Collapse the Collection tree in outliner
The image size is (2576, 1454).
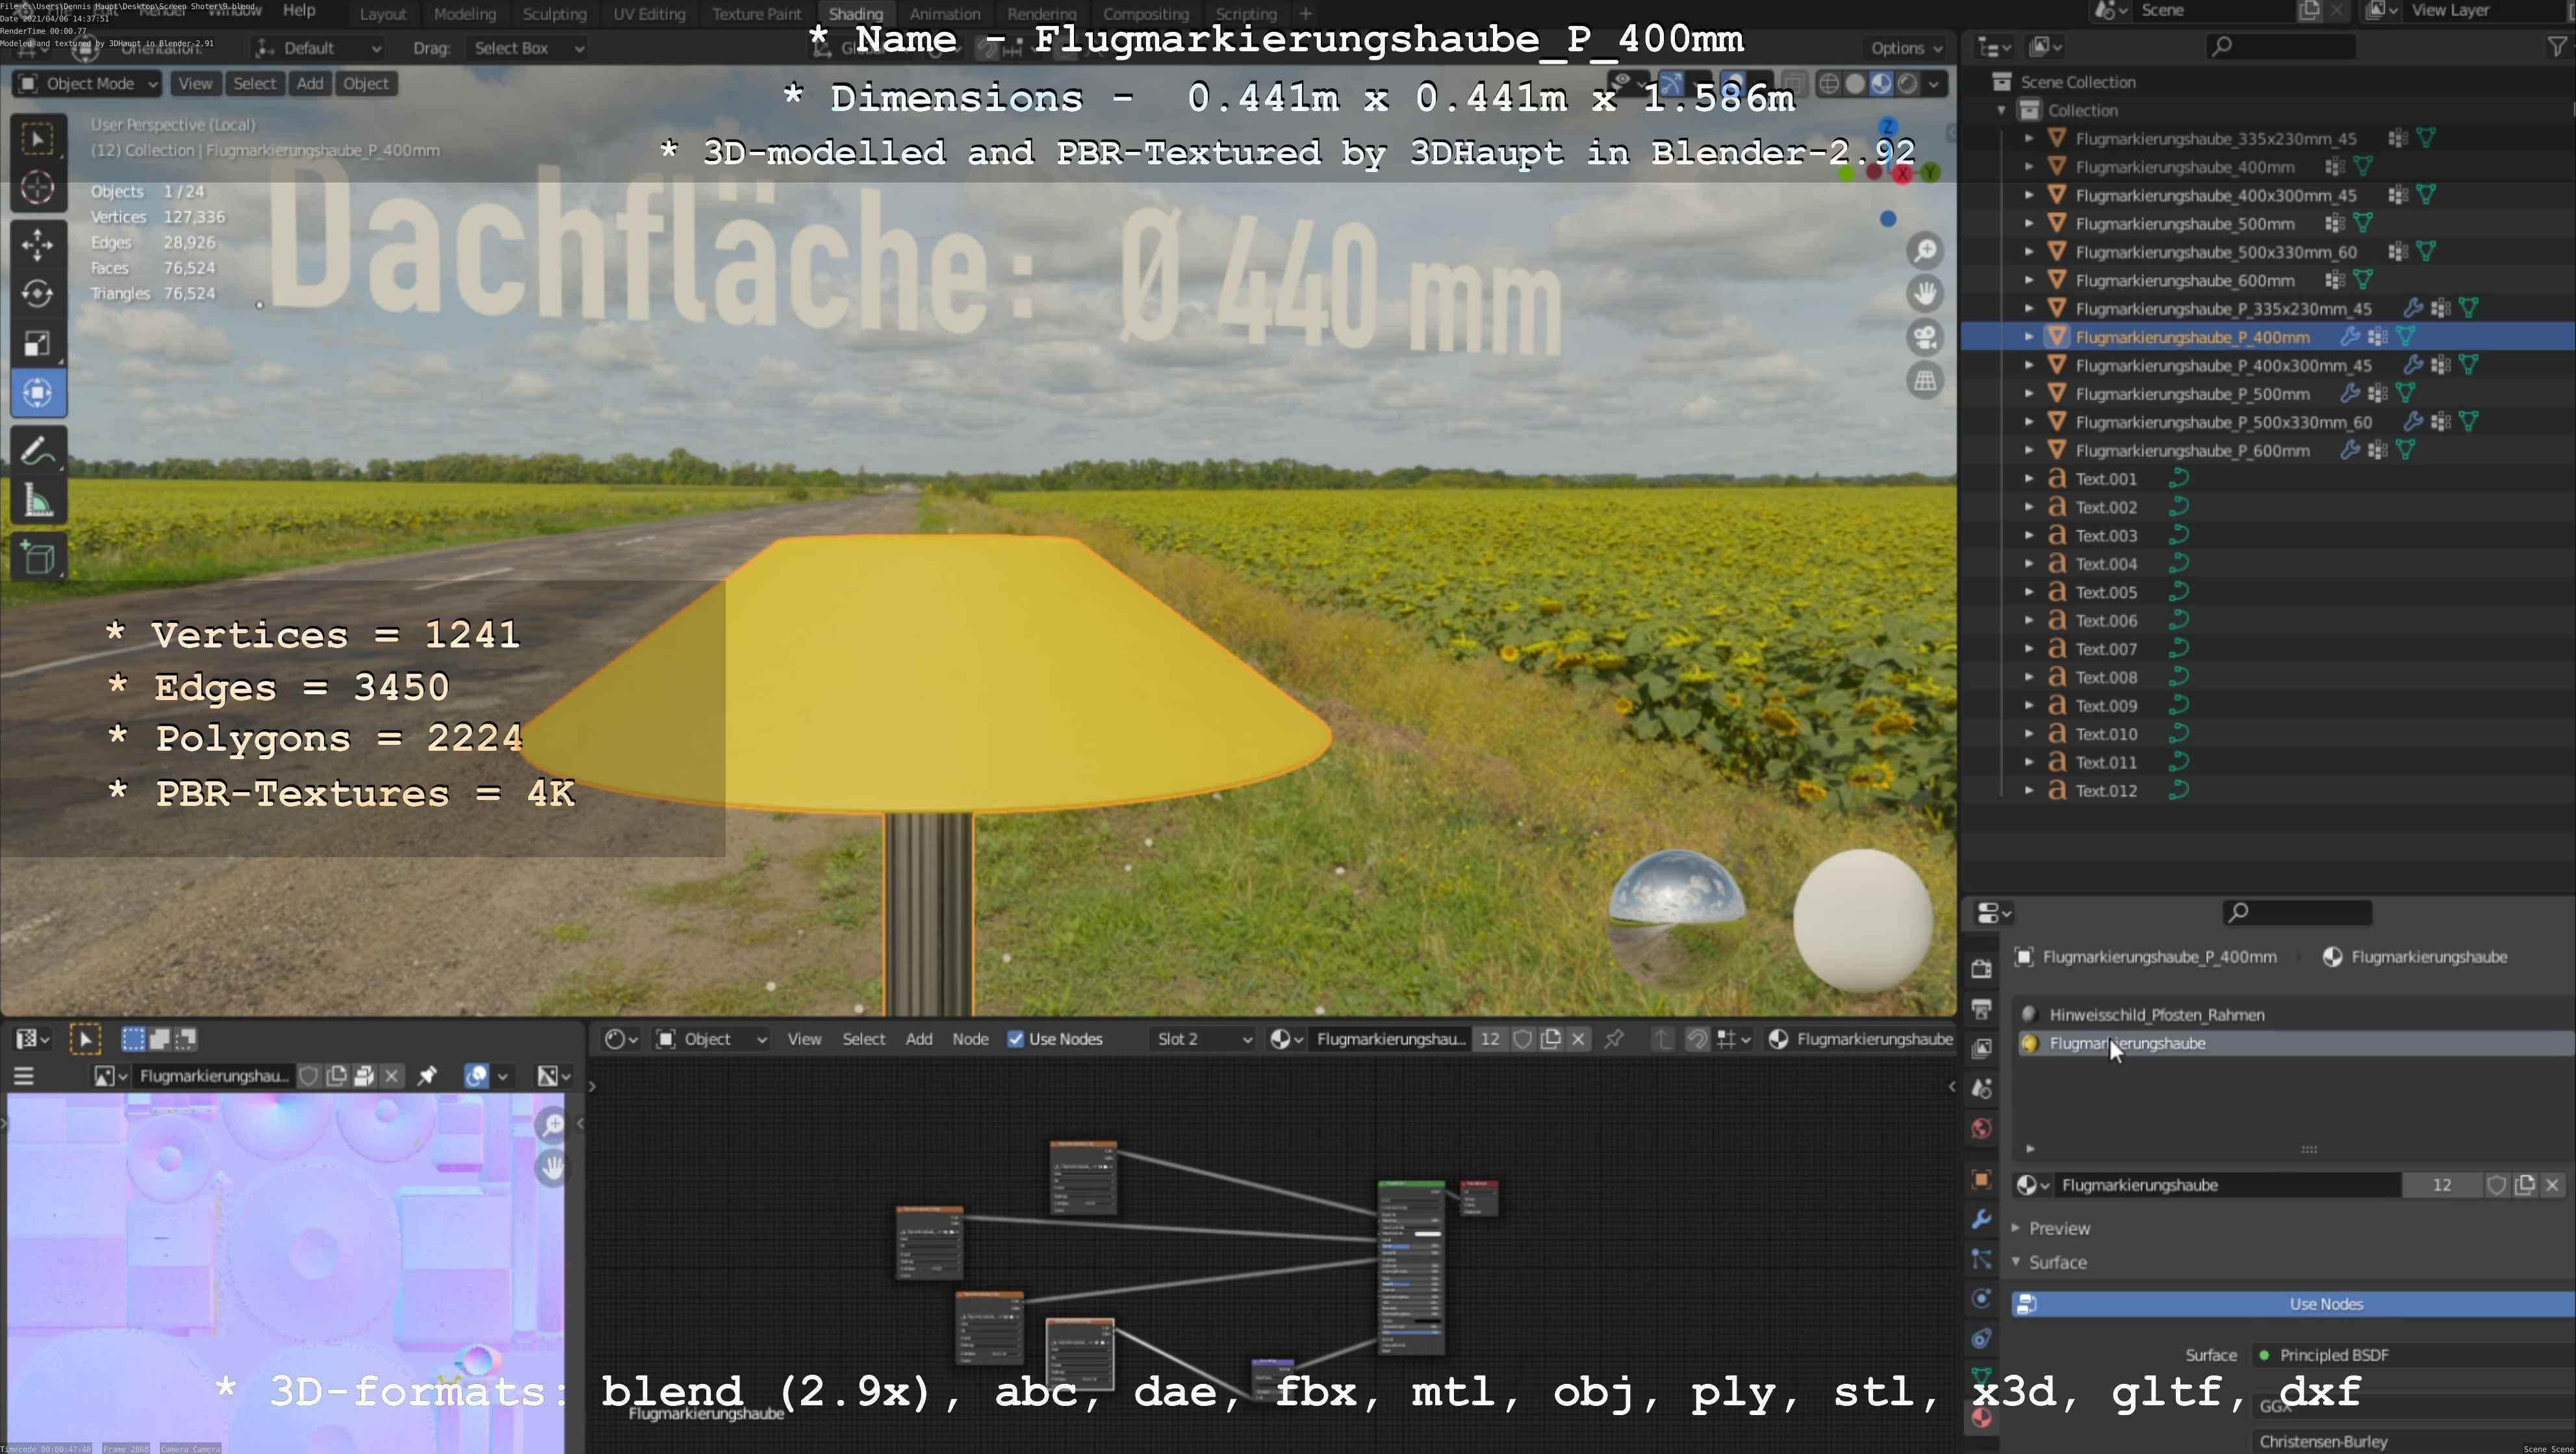(x=2002, y=111)
